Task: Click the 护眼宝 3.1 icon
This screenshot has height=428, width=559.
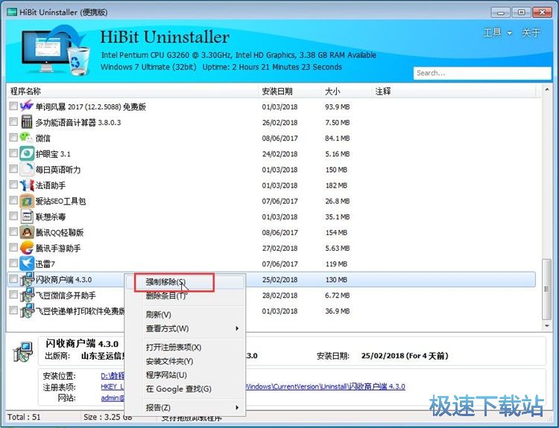Action: [x=27, y=153]
